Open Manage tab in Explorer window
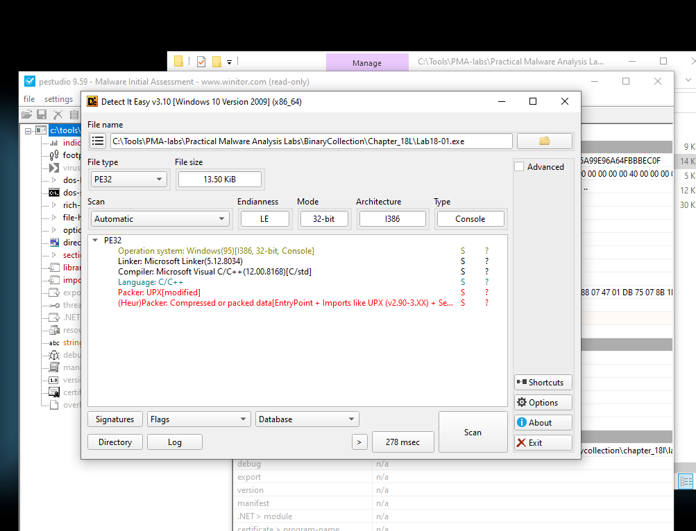Screen dimensions: 696x531 coord(367,63)
